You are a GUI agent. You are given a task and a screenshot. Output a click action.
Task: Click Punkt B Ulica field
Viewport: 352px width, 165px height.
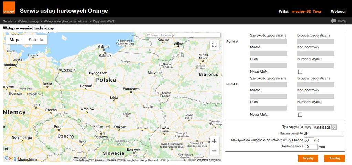pos(268,108)
